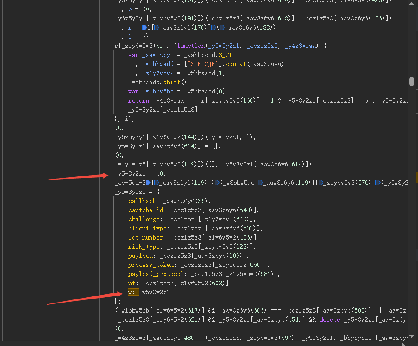
Task: Click the filled breakpoint marker before i[ on the r line
Action: (x=145, y=27)
